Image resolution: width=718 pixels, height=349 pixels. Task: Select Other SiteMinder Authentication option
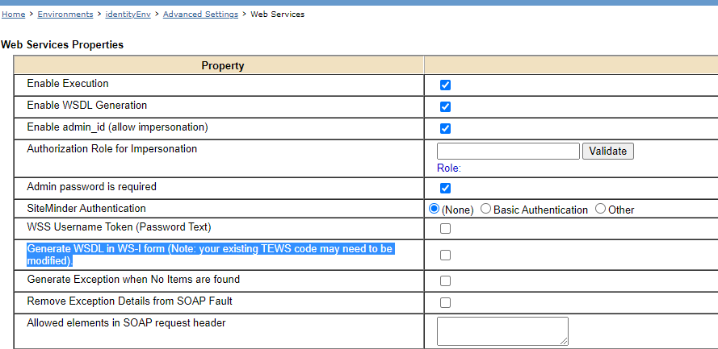[x=600, y=209]
